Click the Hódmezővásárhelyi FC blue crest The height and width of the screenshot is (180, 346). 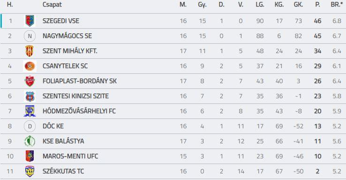[30, 111]
